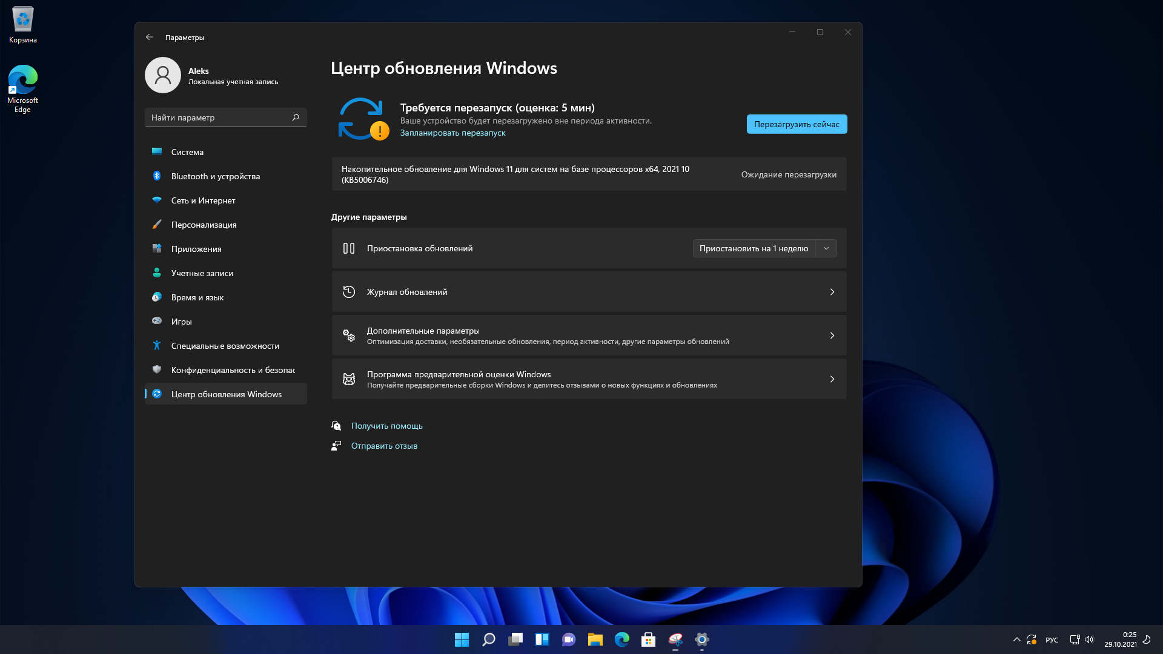Click the Время и язык clock icon
Image resolution: width=1163 pixels, height=654 pixels.
point(157,297)
